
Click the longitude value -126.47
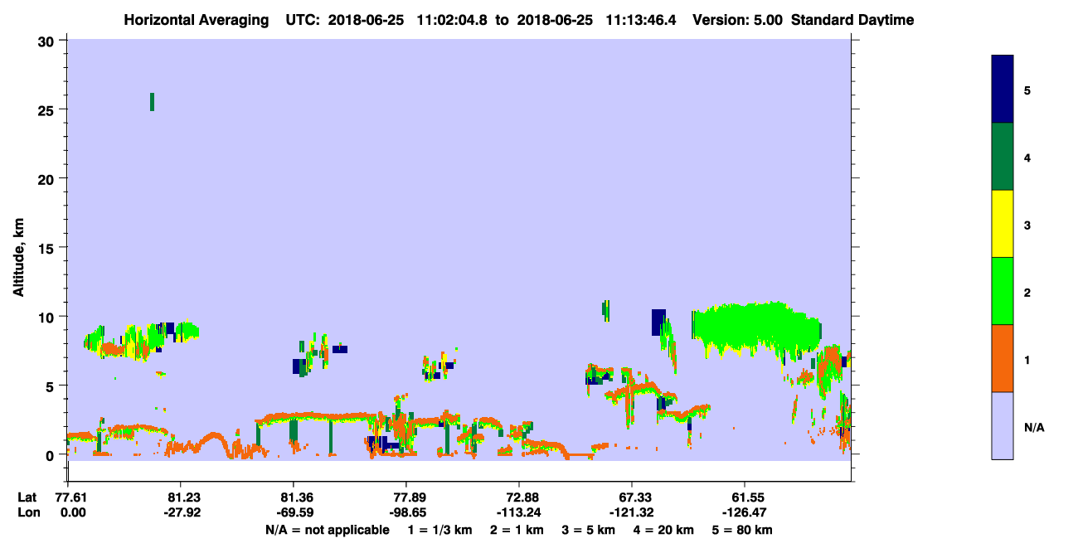tap(745, 512)
